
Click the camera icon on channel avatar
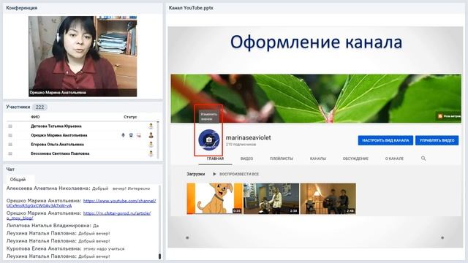click(x=209, y=140)
